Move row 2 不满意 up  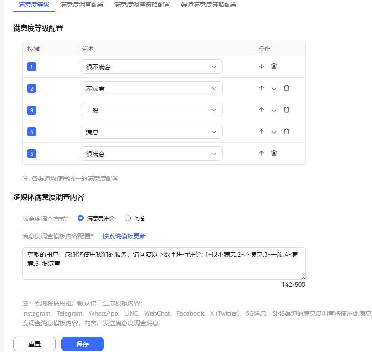(x=262, y=88)
